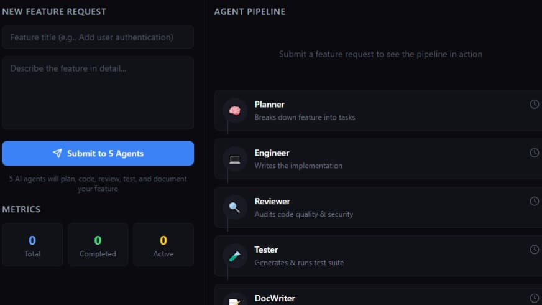Click the DocWriter memo icon
Viewport: 542px width, 305px height.
(235, 301)
